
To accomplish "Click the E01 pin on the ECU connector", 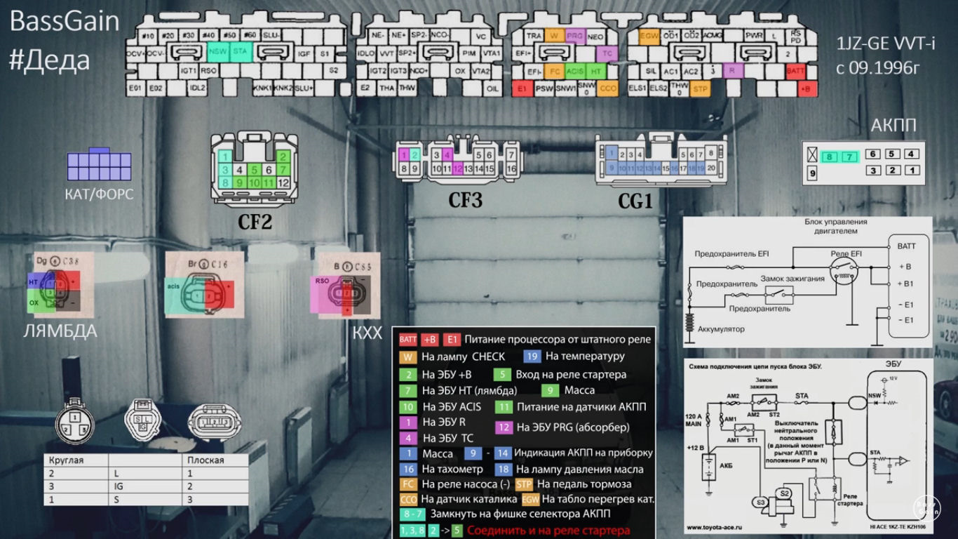I will click(135, 88).
